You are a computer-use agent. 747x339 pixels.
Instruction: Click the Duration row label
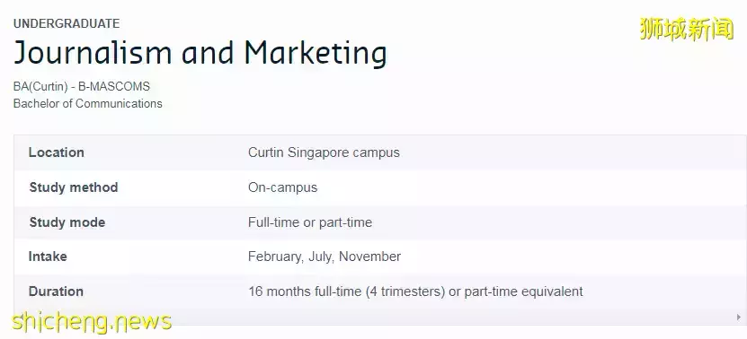point(57,291)
